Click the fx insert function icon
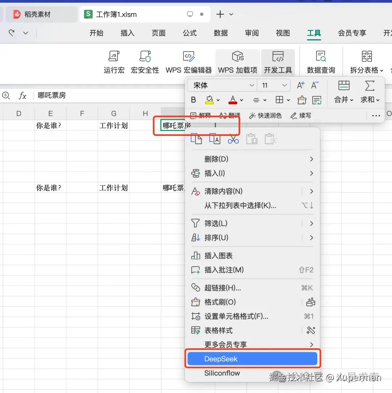The width and height of the screenshot is (392, 393). 22,96
